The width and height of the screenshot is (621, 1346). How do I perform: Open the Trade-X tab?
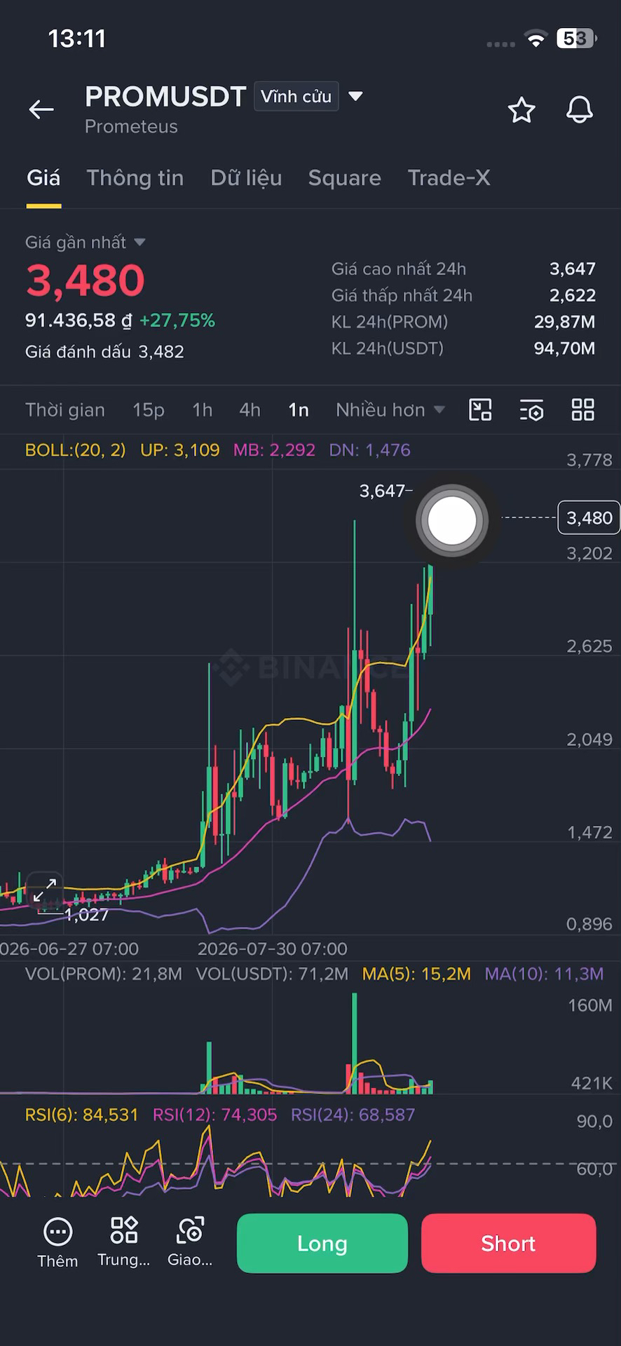point(449,178)
